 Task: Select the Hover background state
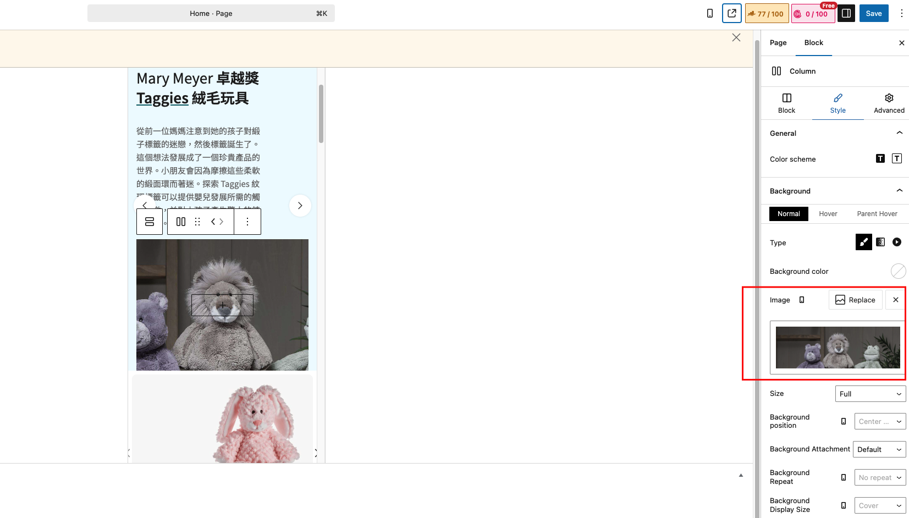[828, 214]
